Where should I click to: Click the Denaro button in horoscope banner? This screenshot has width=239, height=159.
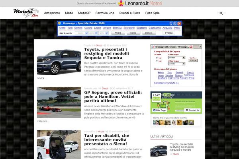coord(149,33)
